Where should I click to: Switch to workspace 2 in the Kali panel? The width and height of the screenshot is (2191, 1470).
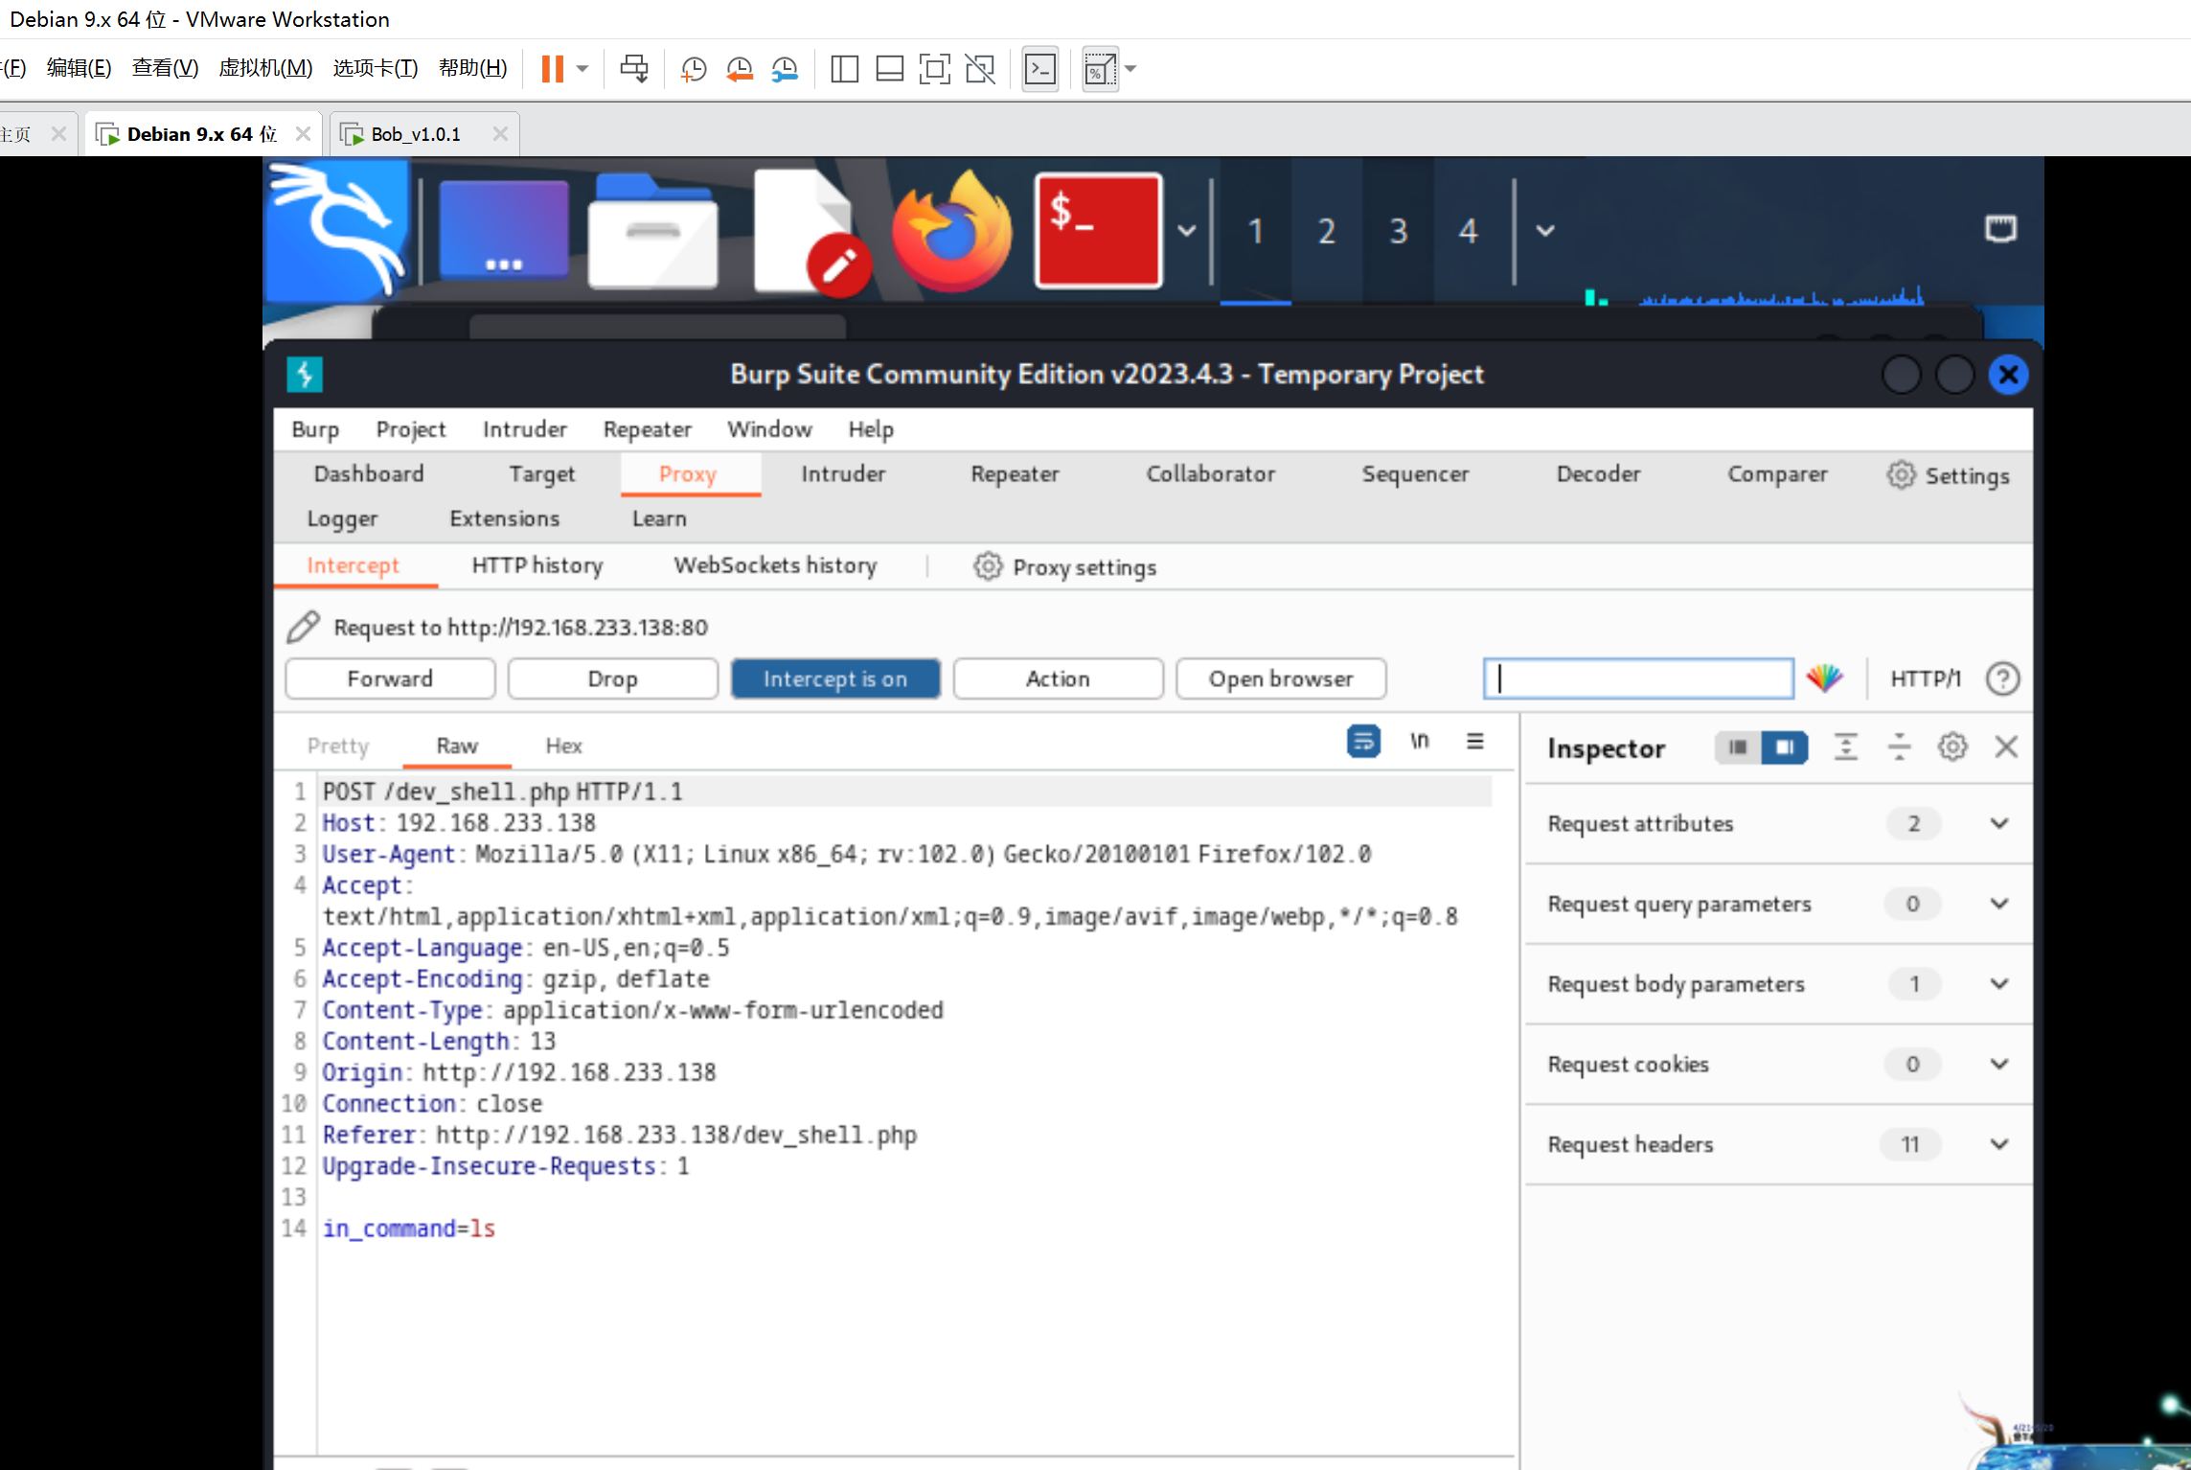pos(1326,231)
